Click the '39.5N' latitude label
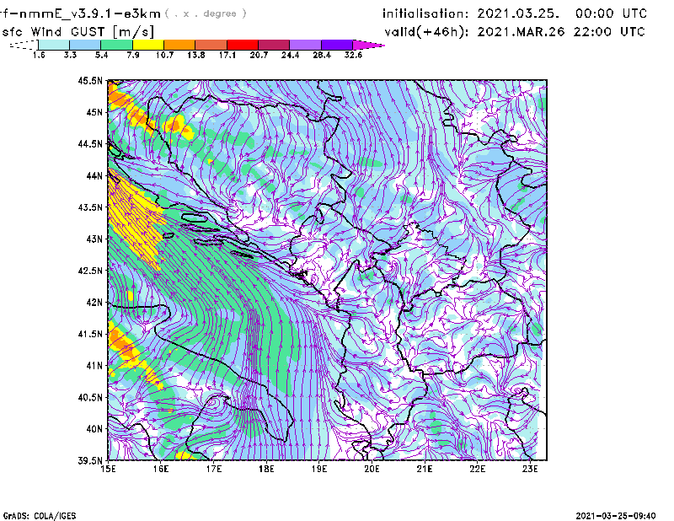The height and width of the screenshot is (521, 674). (x=90, y=461)
